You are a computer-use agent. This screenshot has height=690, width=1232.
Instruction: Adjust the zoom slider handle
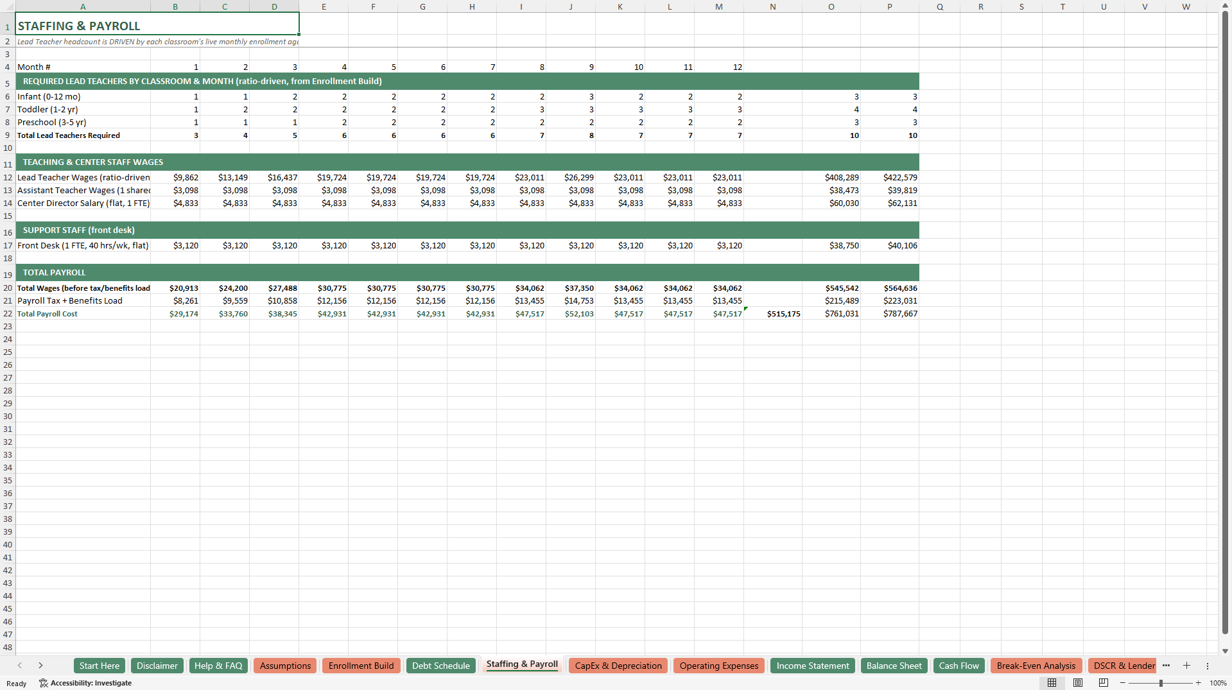click(1161, 683)
